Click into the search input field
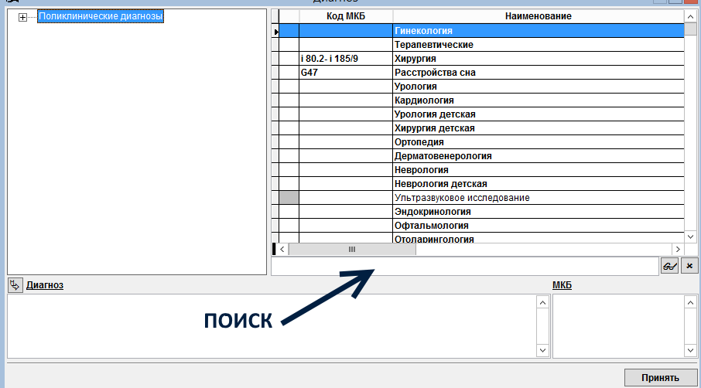 click(x=464, y=266)
